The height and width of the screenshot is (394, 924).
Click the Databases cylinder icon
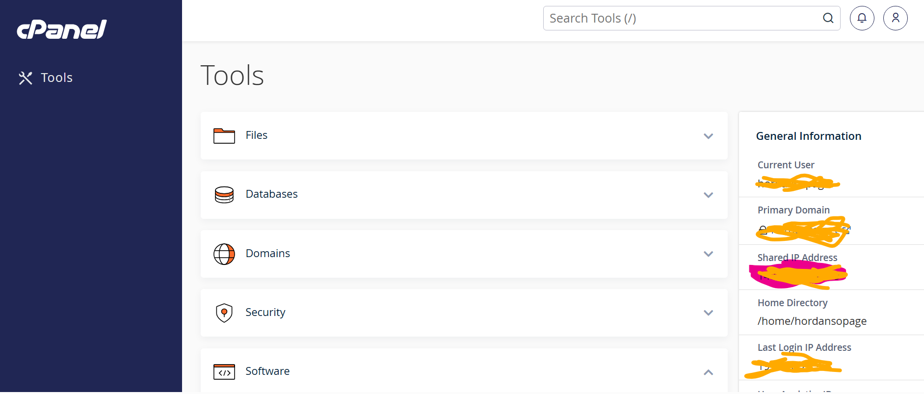[x=224, y=195]
